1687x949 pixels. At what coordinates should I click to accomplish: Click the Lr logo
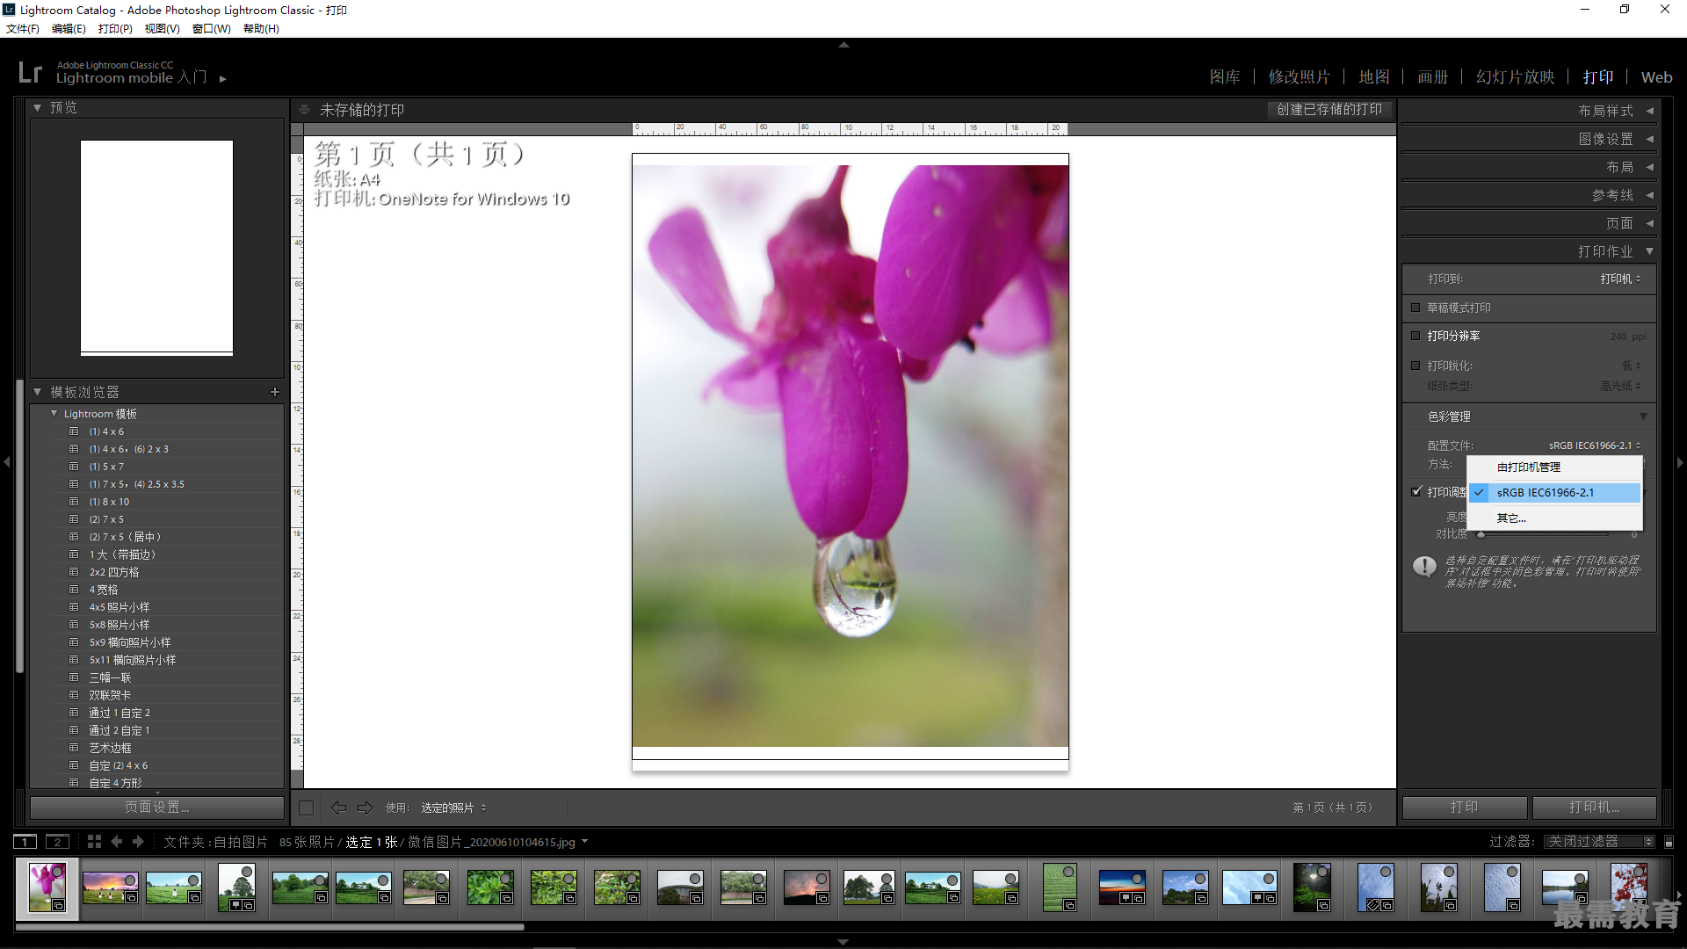(x=31, y=72)
